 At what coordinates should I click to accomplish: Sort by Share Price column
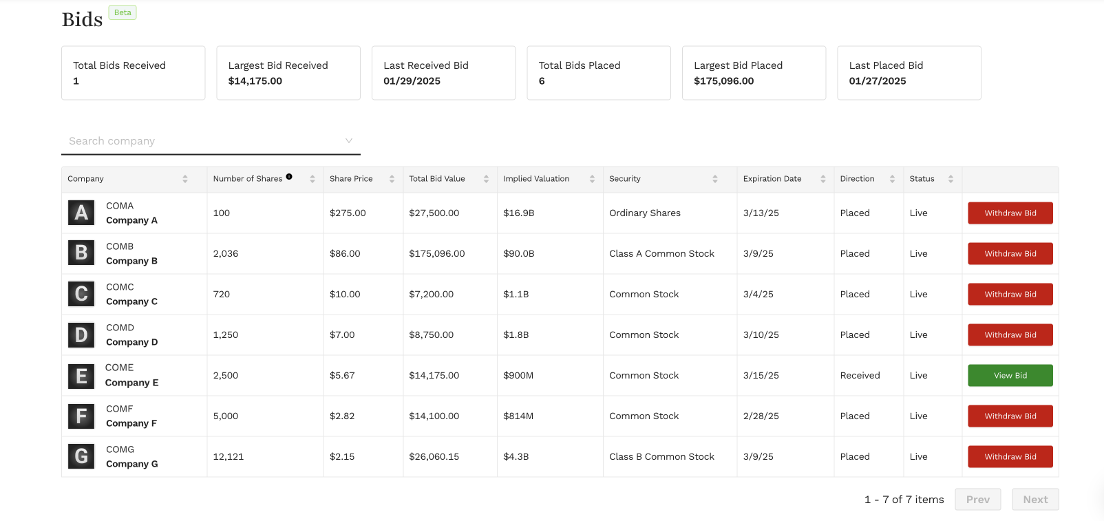click(x=392, y=179)
